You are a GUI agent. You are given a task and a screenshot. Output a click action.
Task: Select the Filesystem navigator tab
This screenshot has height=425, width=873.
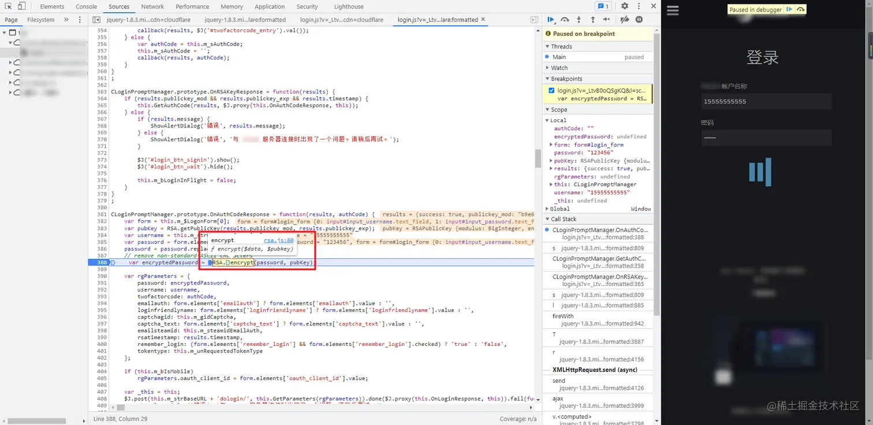[40, 20]
